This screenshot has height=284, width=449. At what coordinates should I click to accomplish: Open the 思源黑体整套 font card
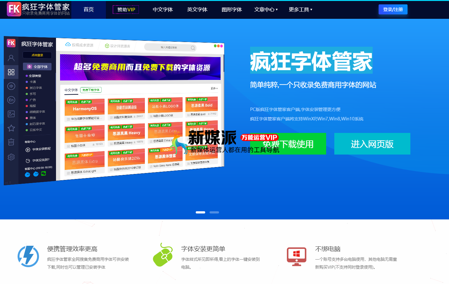click(x=165, y=158)
